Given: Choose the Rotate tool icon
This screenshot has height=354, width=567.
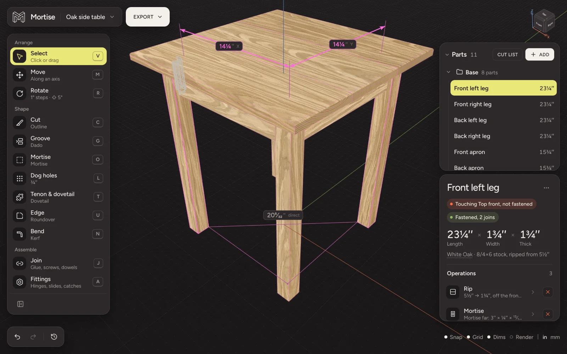Looking at the screenshot, I should pyautogui.click(x=20, y=93).
